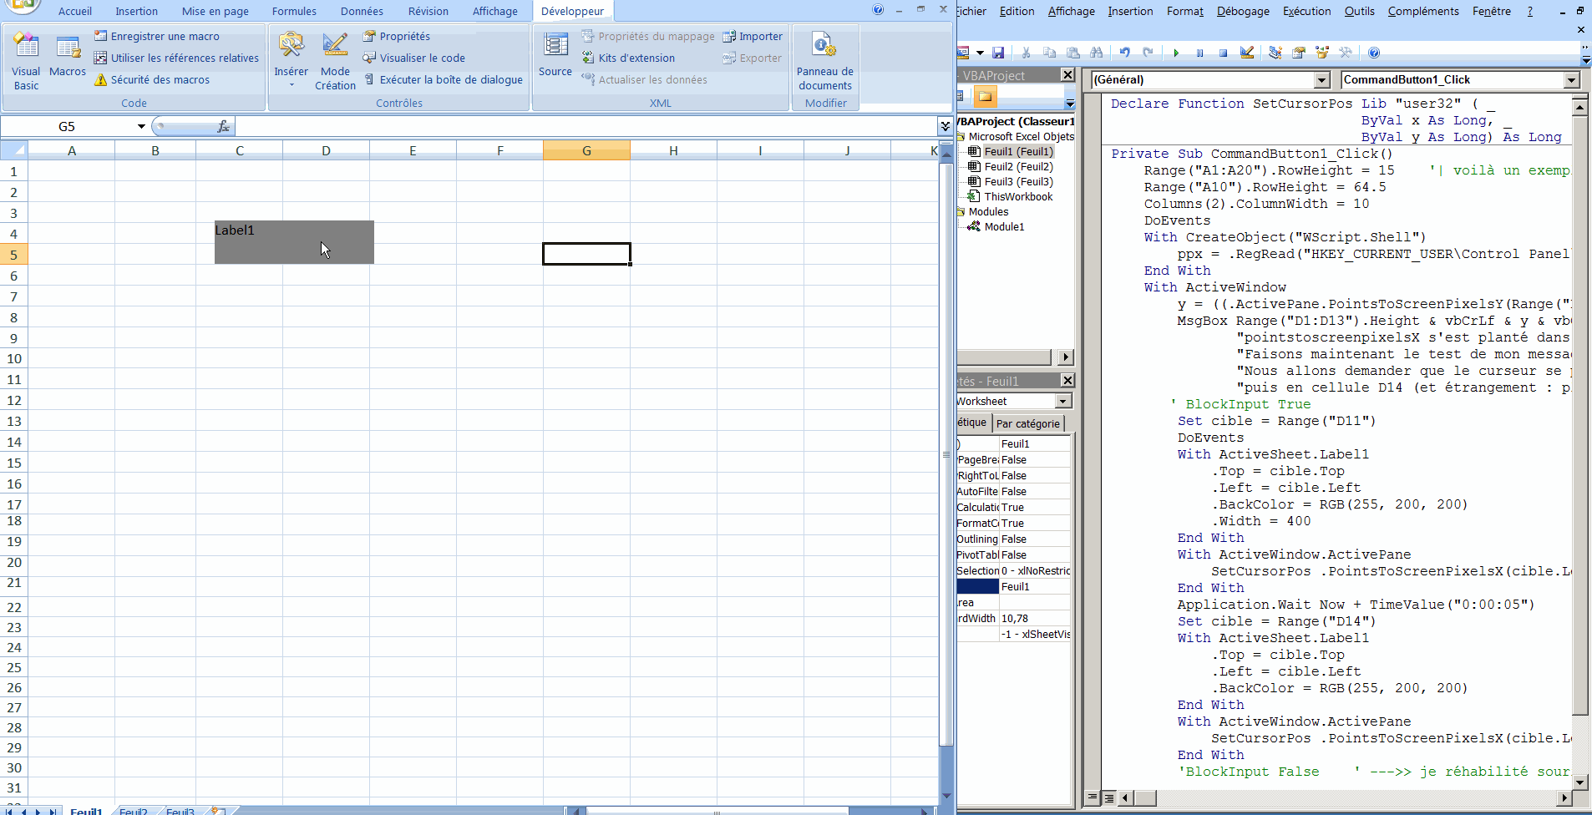Open the Insérer controls dropdown

pos(291,60)
